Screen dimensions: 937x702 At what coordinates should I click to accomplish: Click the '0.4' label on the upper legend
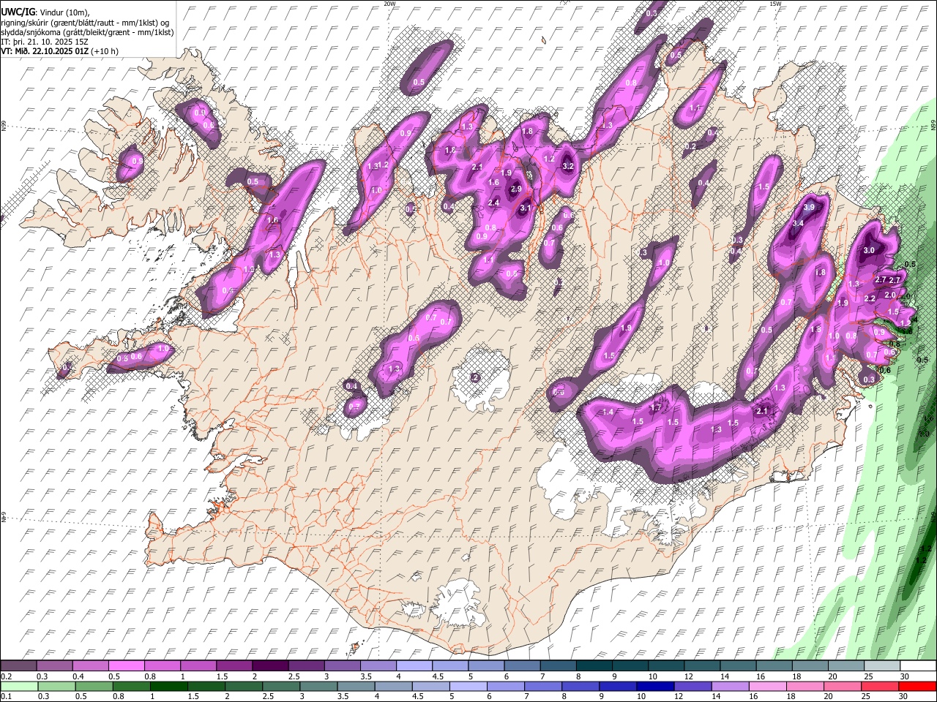(78, 676)
